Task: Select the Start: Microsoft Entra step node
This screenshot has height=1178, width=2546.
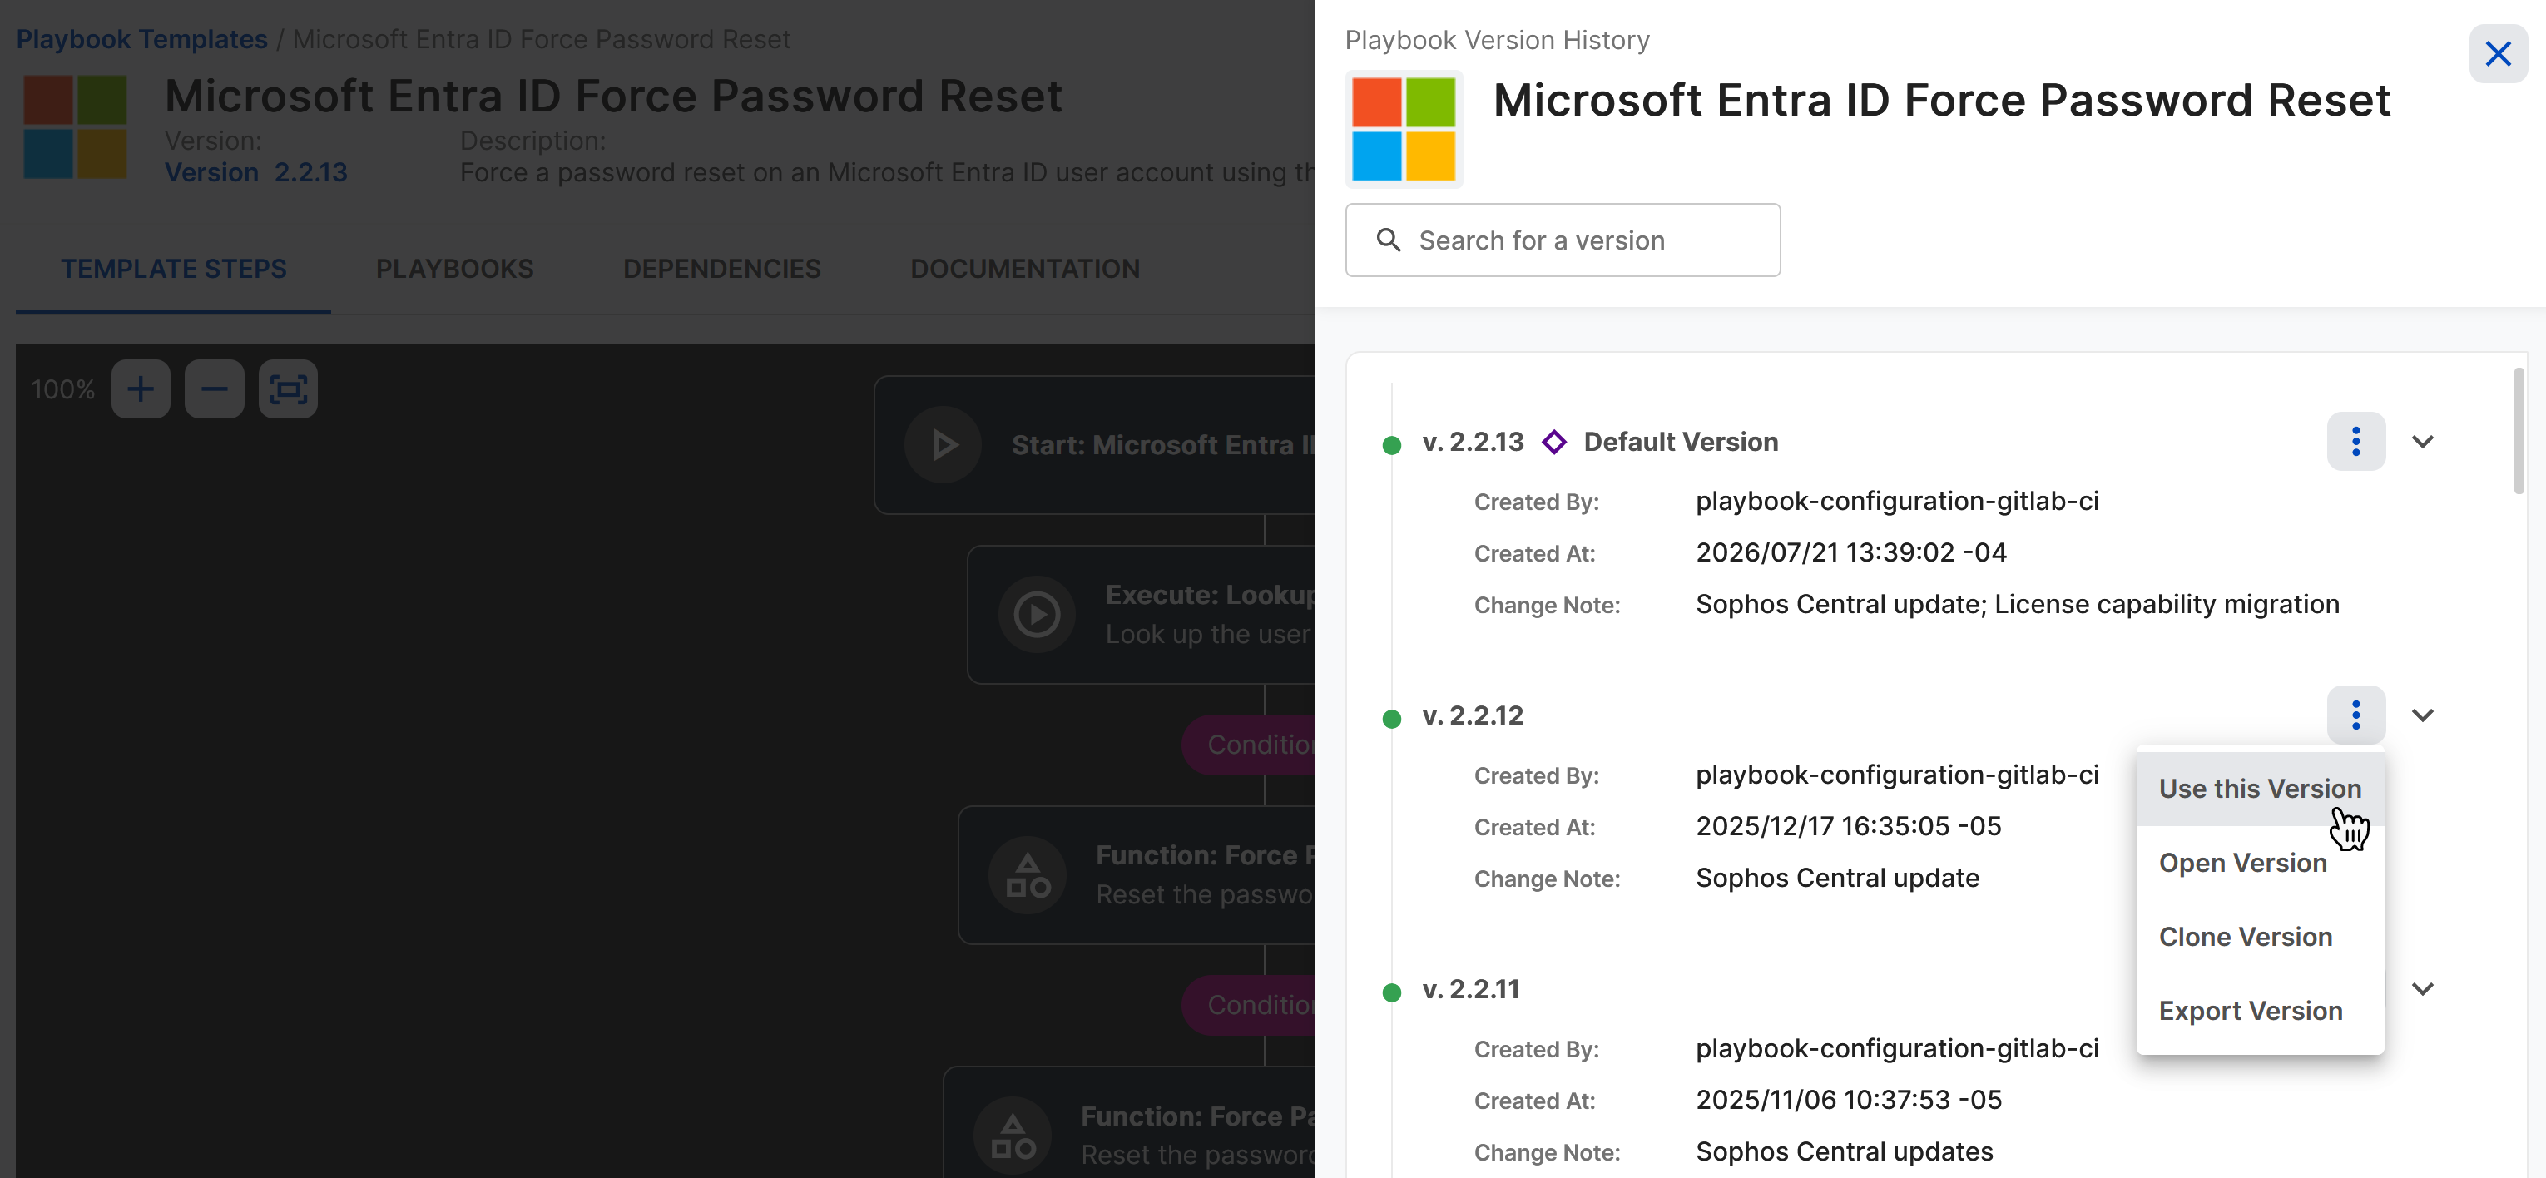Action: [x=1095, y=445]
